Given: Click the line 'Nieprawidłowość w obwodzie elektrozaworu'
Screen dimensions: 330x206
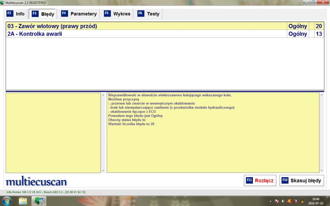Looking at the screenshot, I should pyautogui.click(x=170, y=95).
